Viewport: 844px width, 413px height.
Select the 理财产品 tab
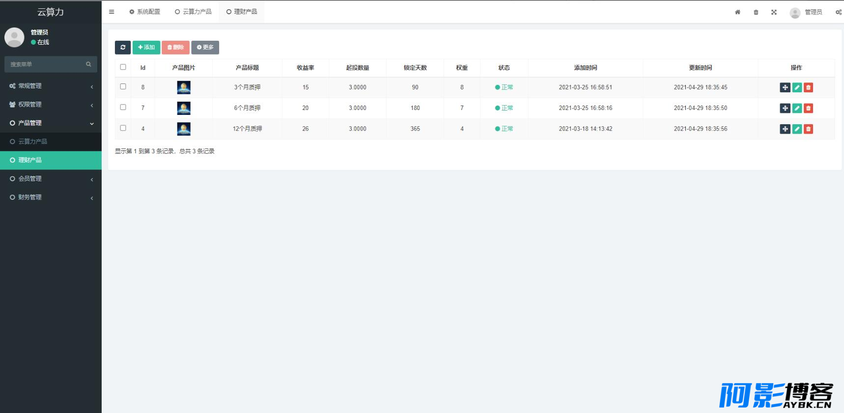[242, 12]
